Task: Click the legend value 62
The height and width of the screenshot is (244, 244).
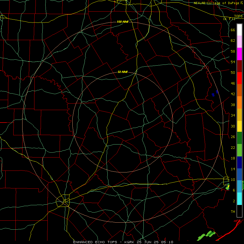Action: tap(233, 41)
